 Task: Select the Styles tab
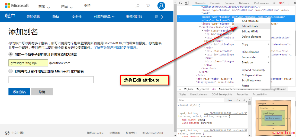(x=182, y=95)
